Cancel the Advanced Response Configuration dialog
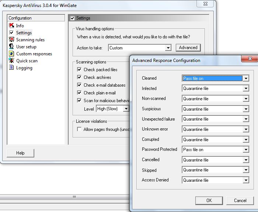This screenshot has height=212, width=258. click(240, 201)
